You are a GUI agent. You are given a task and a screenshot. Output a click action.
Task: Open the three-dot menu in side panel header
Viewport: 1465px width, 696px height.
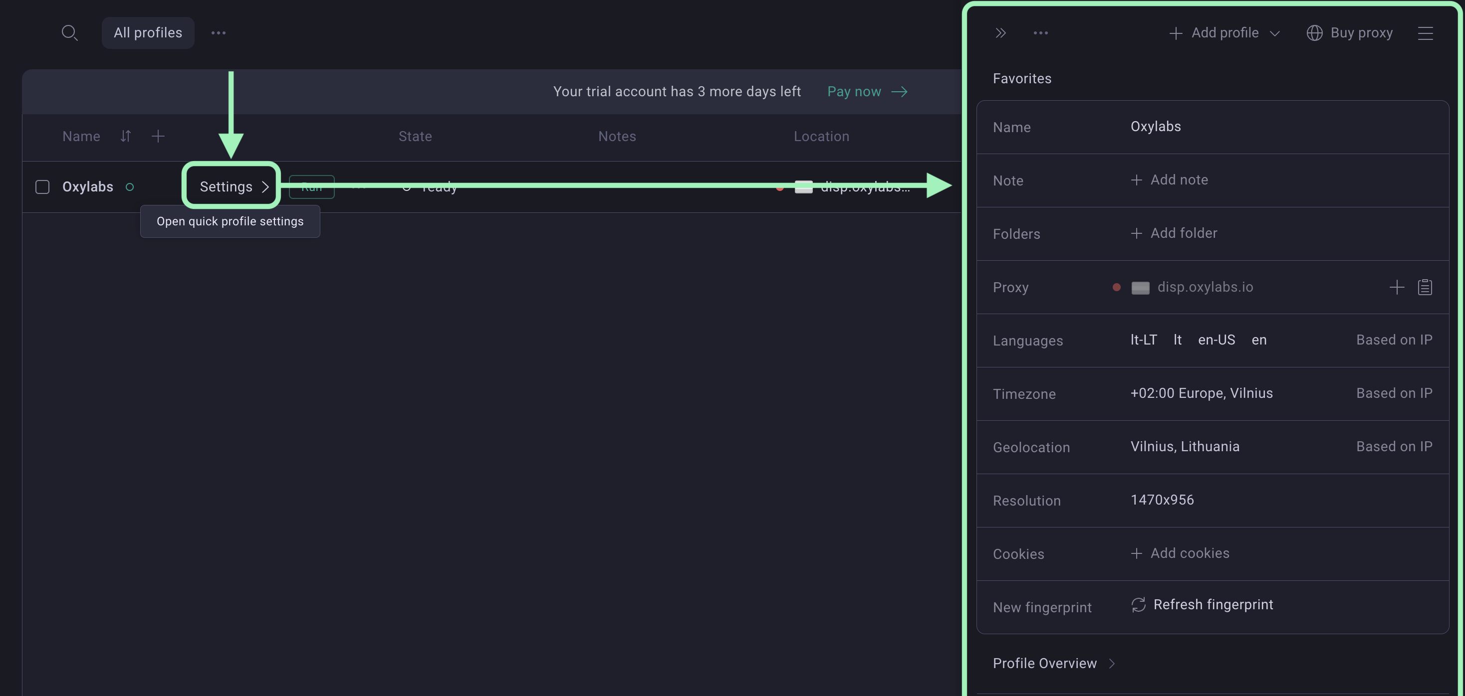1041,33
